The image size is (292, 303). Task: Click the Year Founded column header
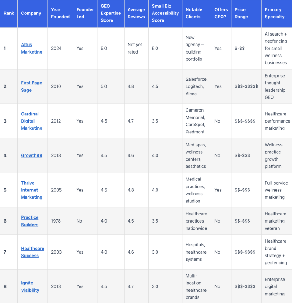pyautogui.click(x=60, y=13)
